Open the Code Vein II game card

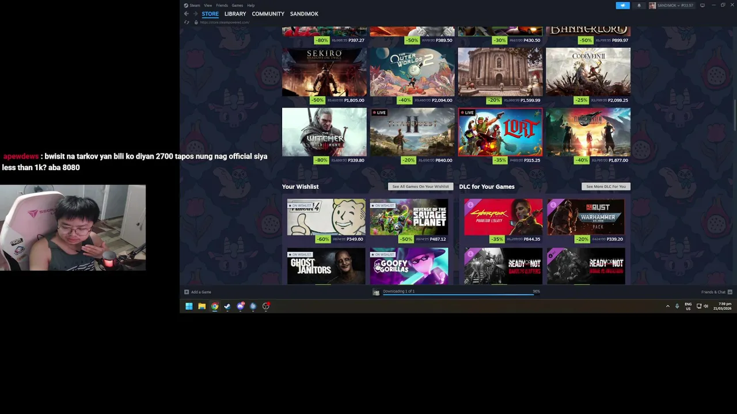tap(588, 72)
